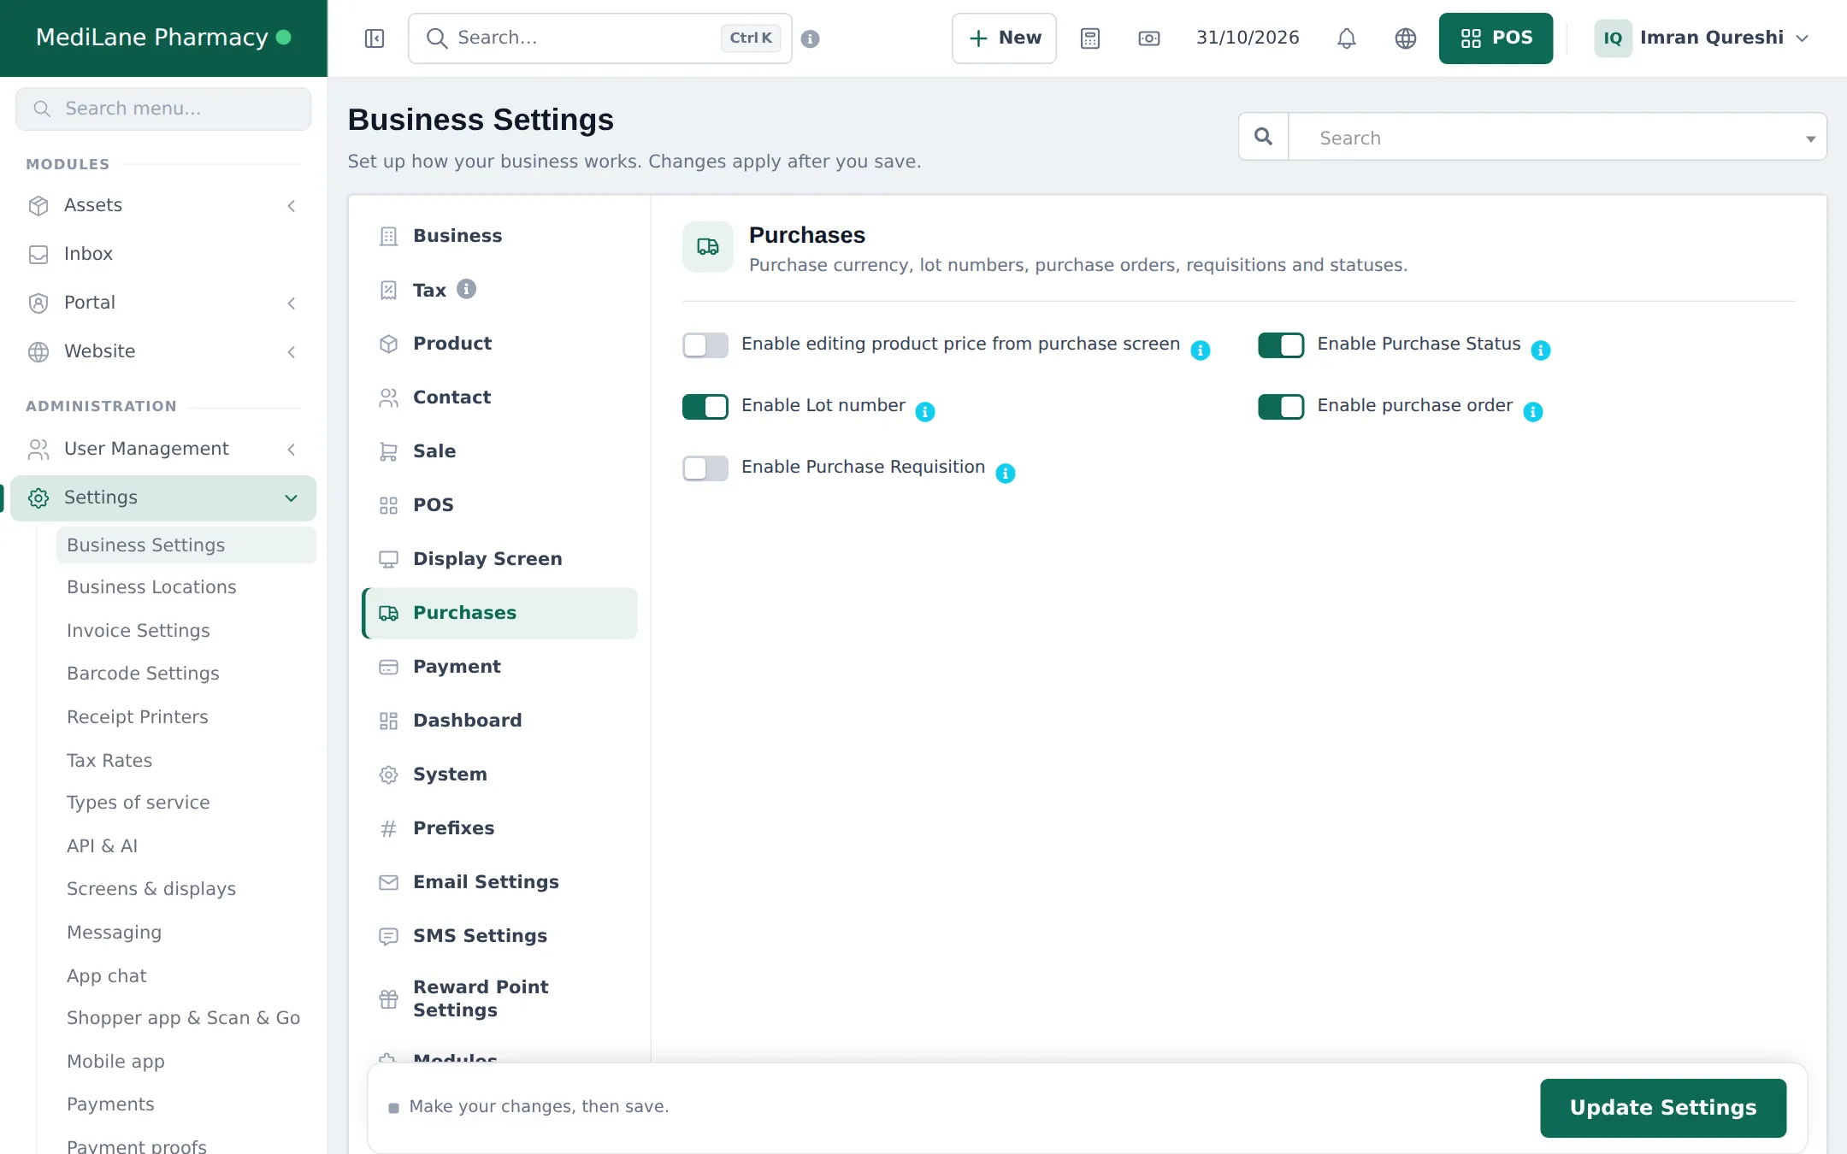Click the 31/10/2026 date in the top bar
Screen dimensions: 1847x1154
[1248, 38]
